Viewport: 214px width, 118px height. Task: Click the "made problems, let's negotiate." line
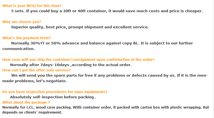pyautogui.click(x=35, y=81)
